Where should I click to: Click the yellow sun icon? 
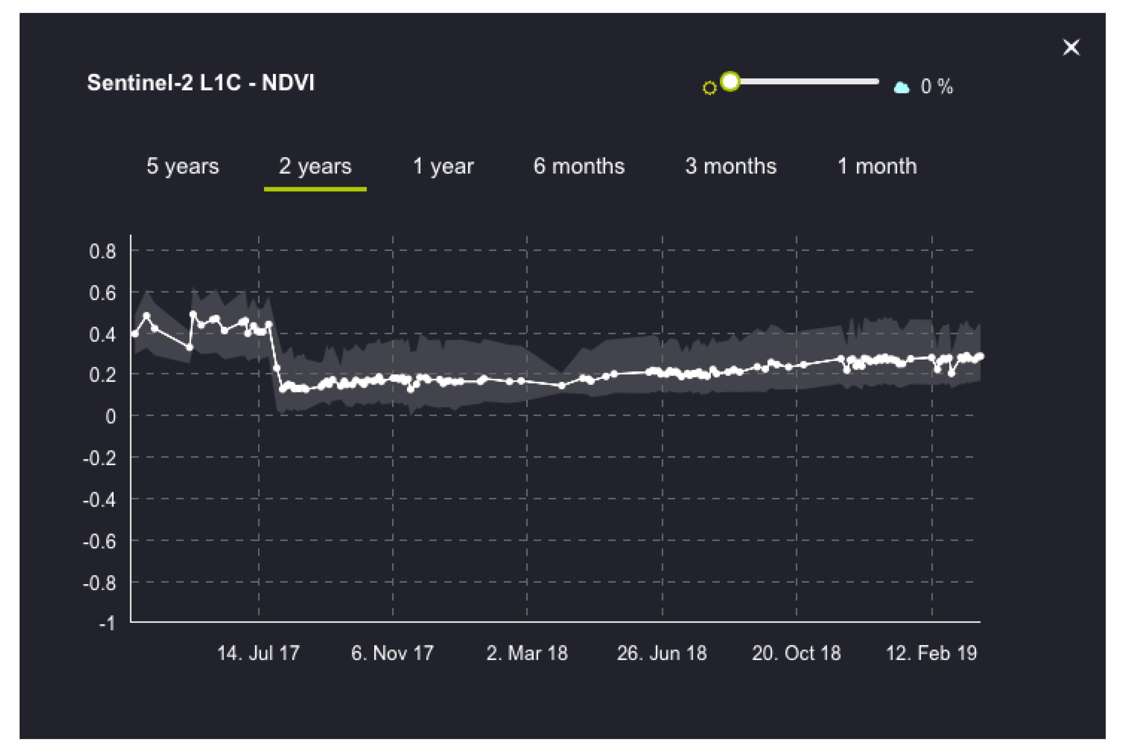[x=710, y=88]
